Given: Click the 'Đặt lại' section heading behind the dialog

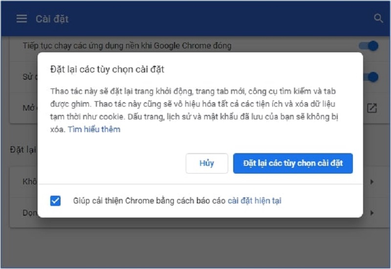Looking at the screenshot, I should [23, 150].
